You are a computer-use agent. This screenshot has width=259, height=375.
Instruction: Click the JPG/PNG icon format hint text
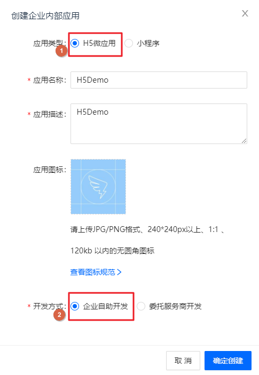[147, 240]
